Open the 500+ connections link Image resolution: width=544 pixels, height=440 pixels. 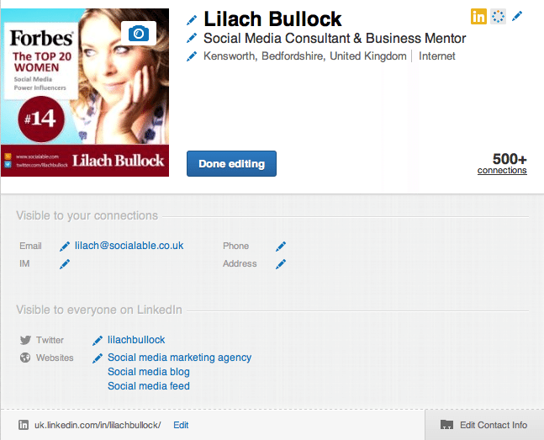[502, 163]
